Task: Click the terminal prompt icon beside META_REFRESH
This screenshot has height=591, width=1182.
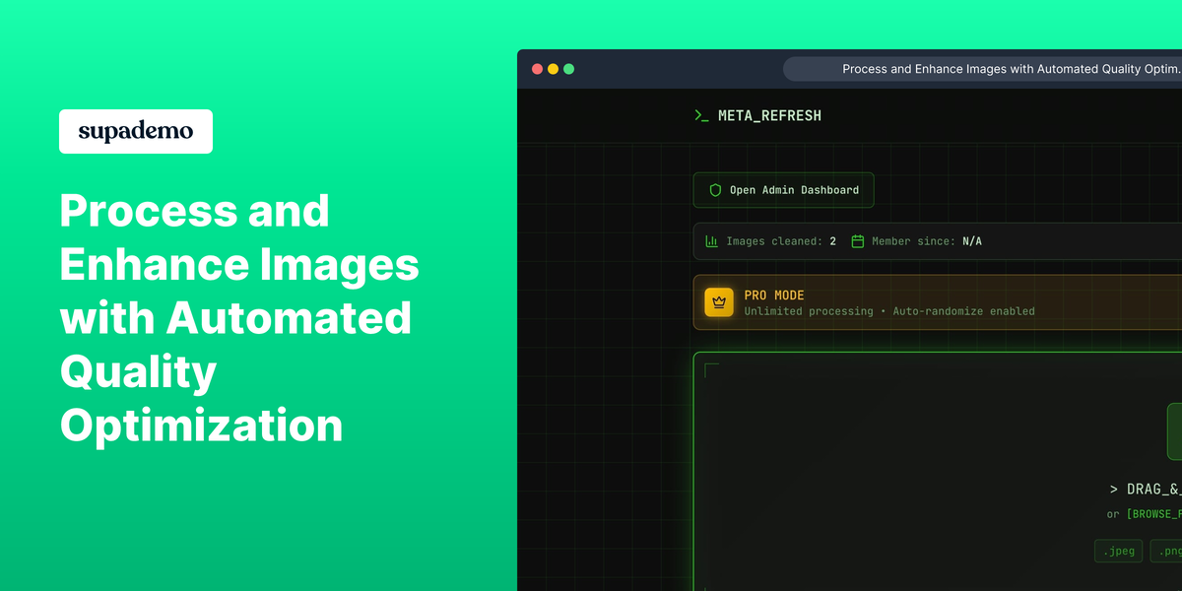Action: 701,115
